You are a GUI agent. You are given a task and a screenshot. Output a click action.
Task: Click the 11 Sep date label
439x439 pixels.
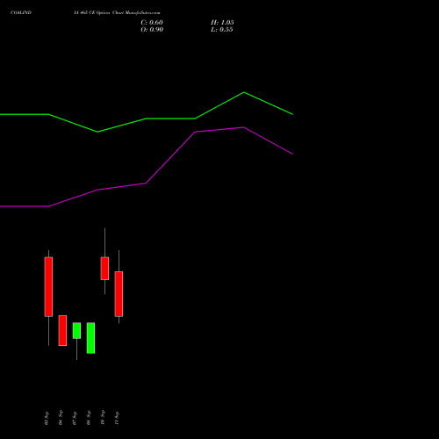(x=117, y=418)
